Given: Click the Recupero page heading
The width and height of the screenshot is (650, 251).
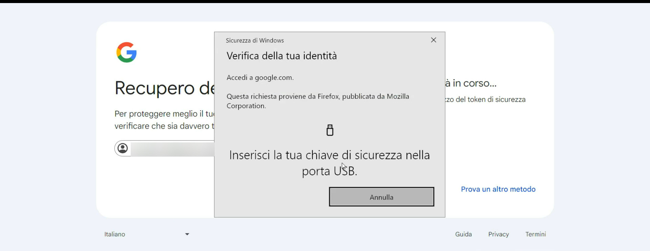Looking at the screenshot, I should point(165,88).
